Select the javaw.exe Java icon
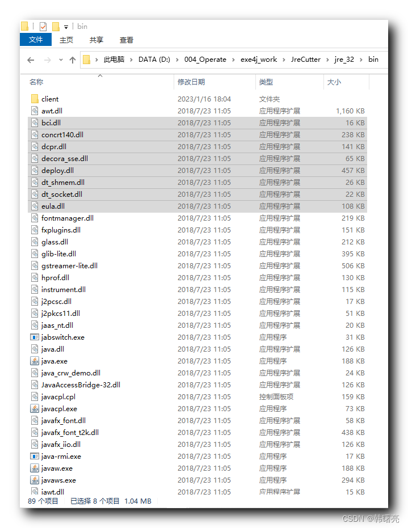This screenshot has width=408, height=528. point(35,468)
